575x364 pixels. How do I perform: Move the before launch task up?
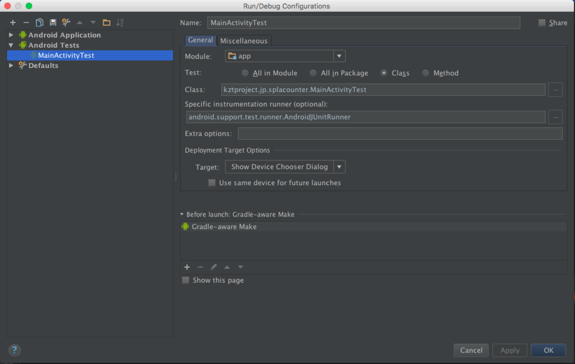click(x=227, y=267)
